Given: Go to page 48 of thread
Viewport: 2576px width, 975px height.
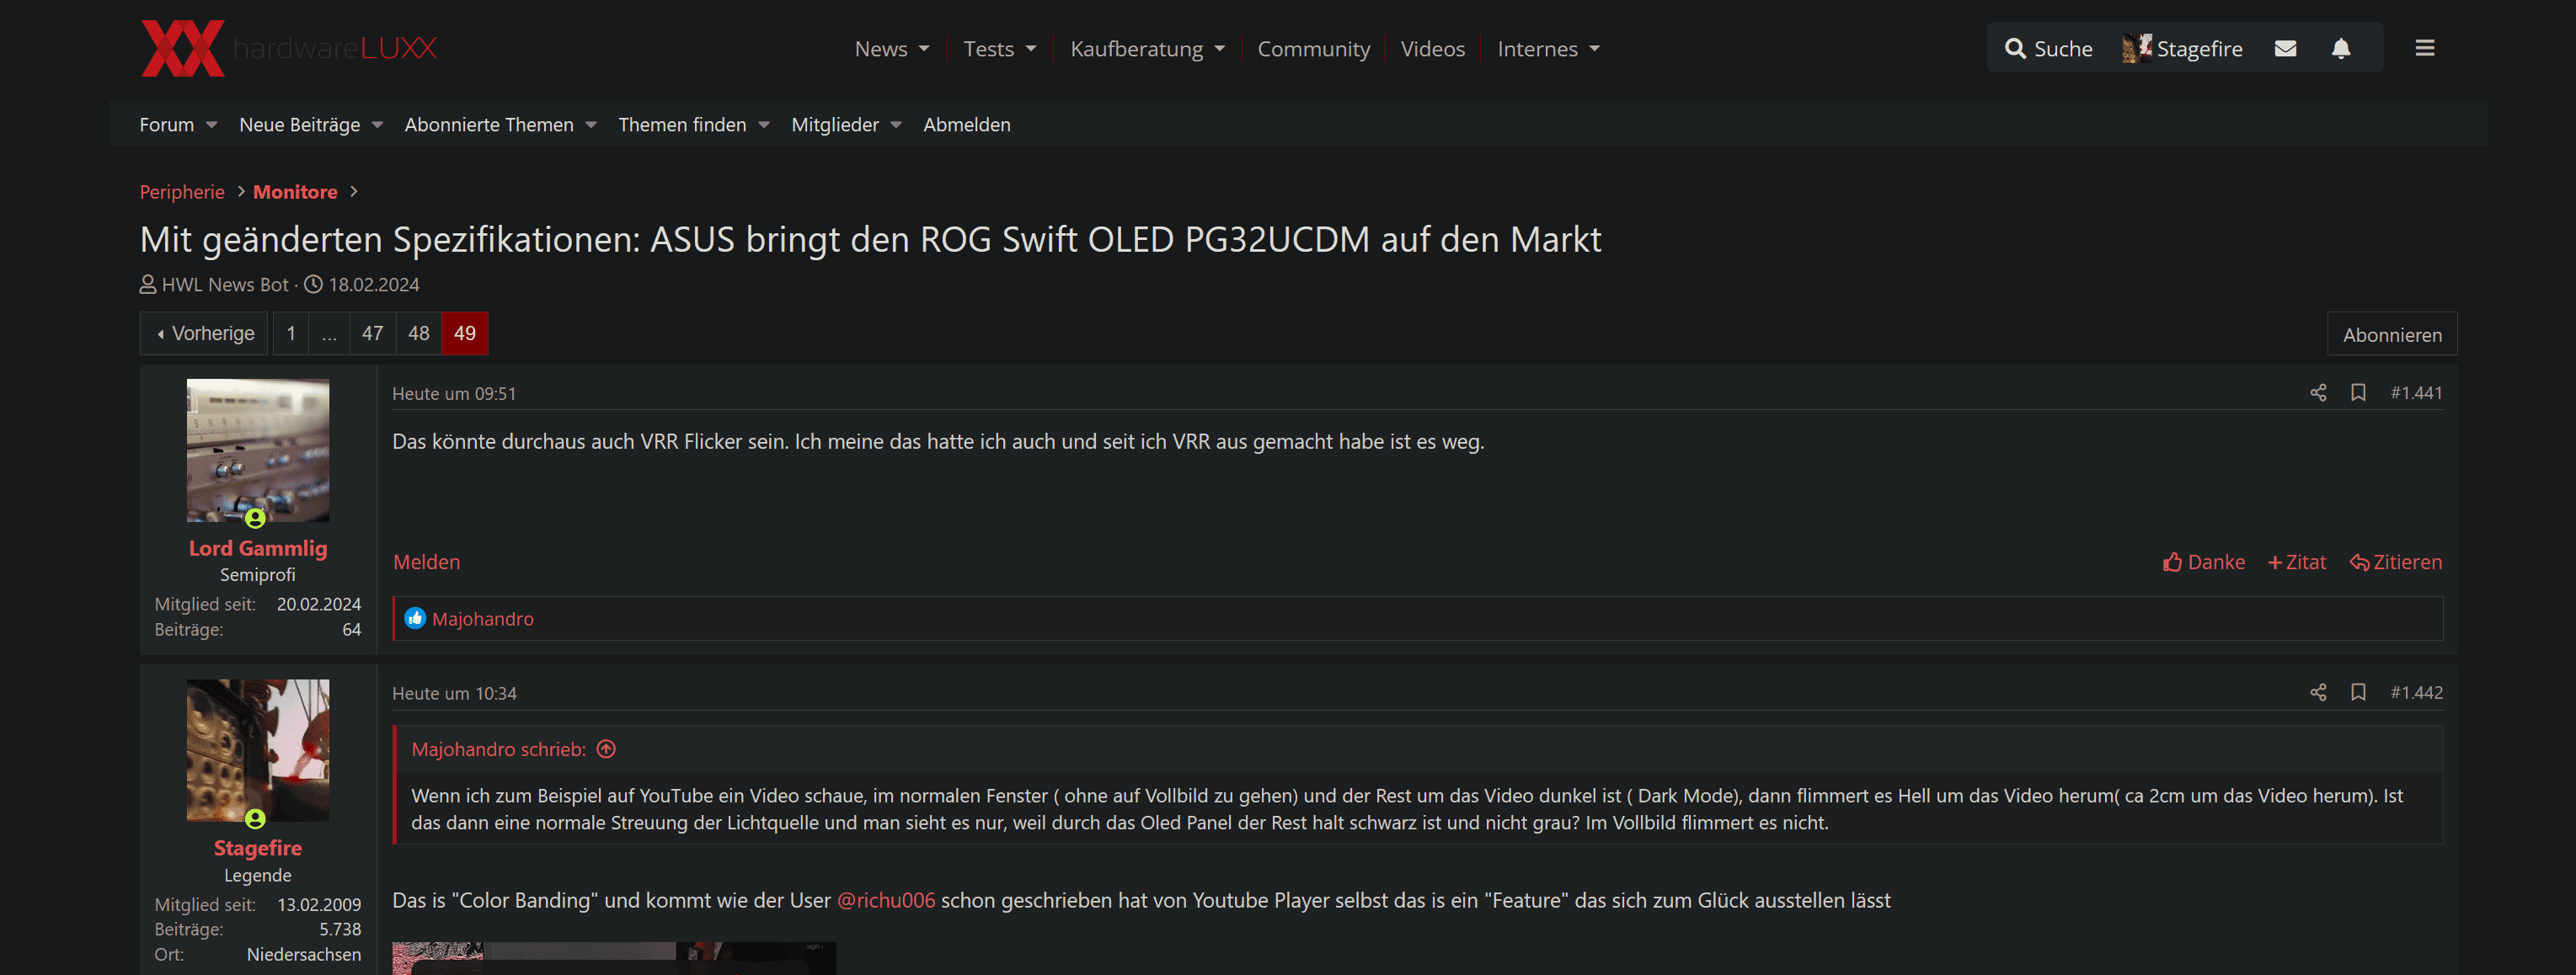Looking at the screenshot, I should [x=419, y=333].
